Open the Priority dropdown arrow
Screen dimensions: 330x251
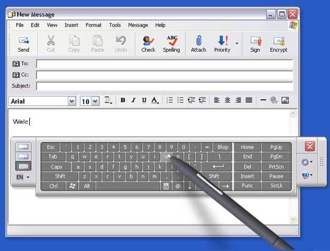click(237, 43)
